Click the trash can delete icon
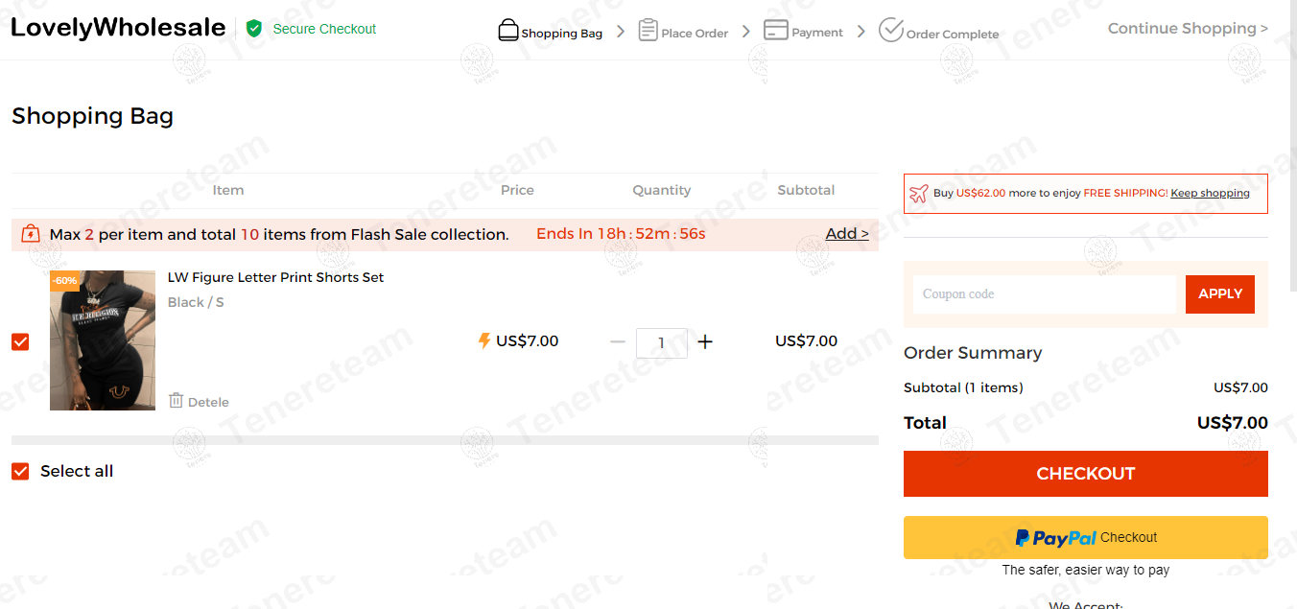This screenshot has width=1297, height=609. coord(176,401)
